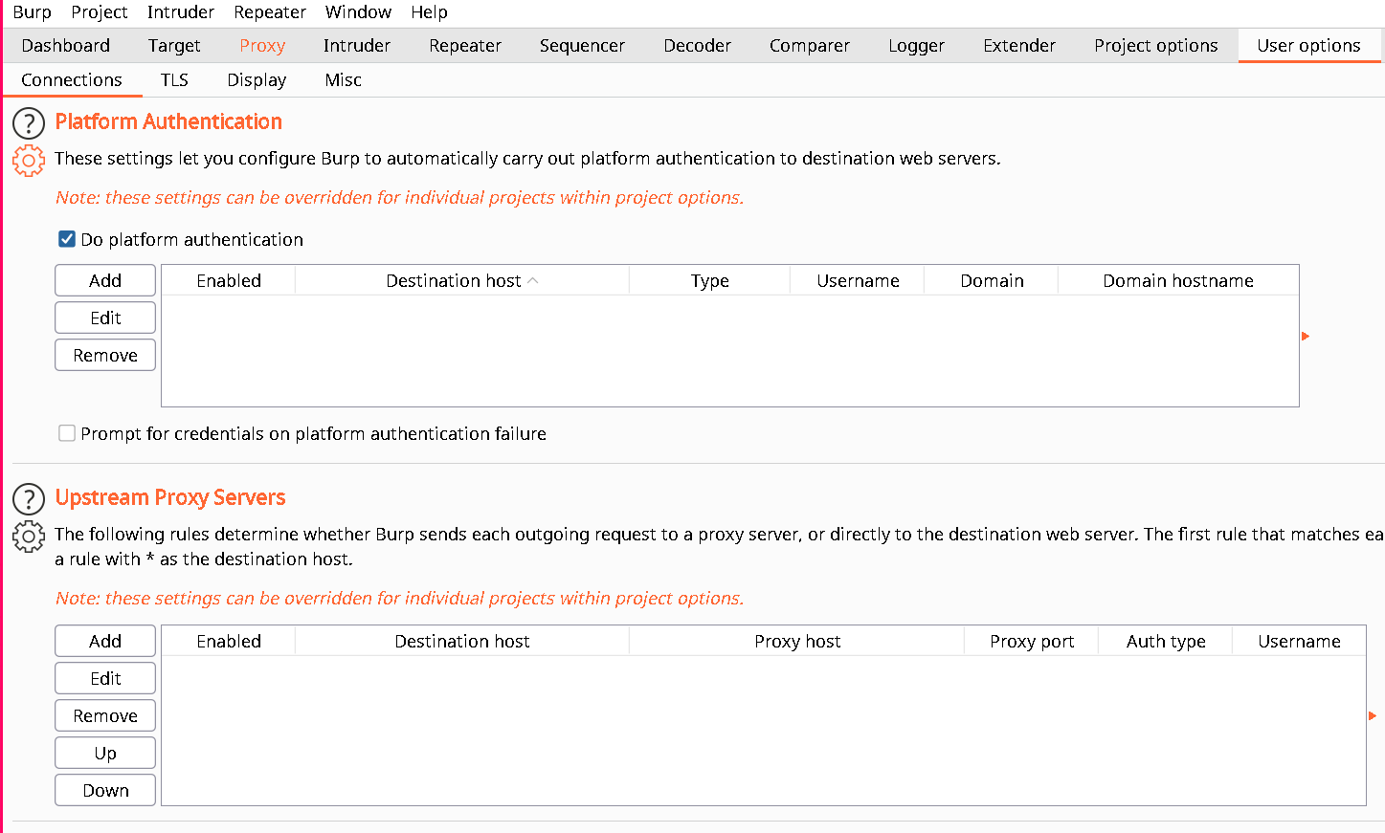The width and height of the screenshot is (1385, 833).
Task: Open the Repeater menu in menu bar
Action: 270,12
